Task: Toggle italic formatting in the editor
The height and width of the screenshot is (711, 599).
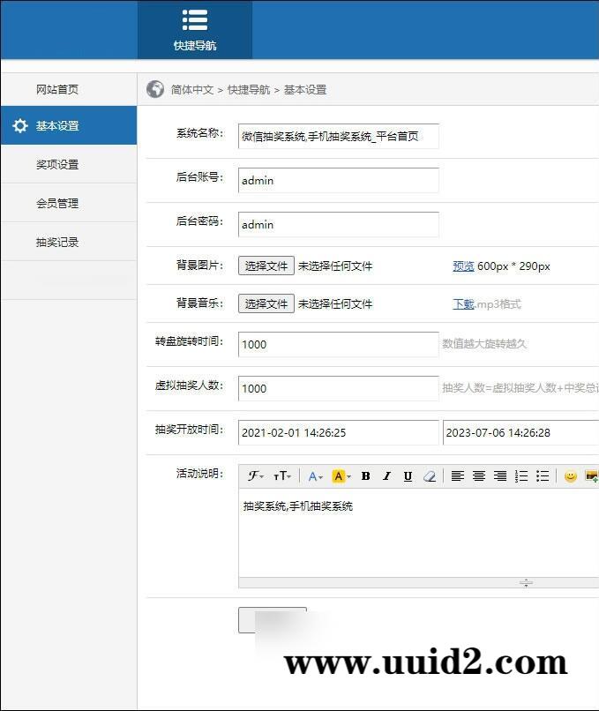Action: (386, 476)
